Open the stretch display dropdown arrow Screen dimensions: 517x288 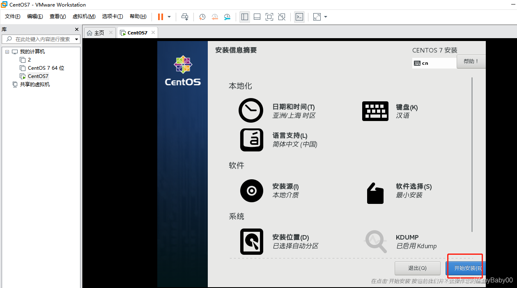[x=326, y=17]
